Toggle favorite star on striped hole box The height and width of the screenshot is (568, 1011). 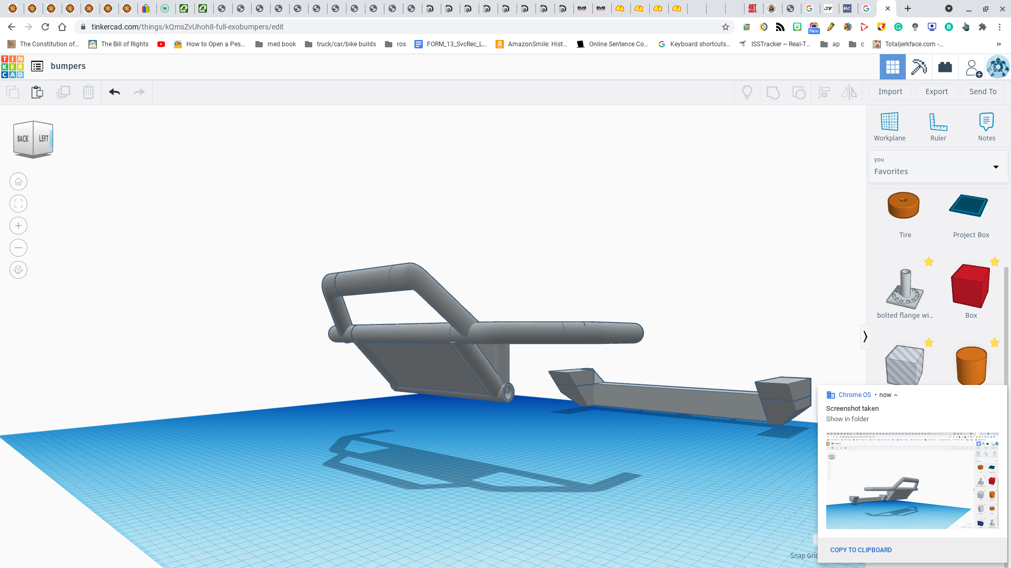(929, 342)
